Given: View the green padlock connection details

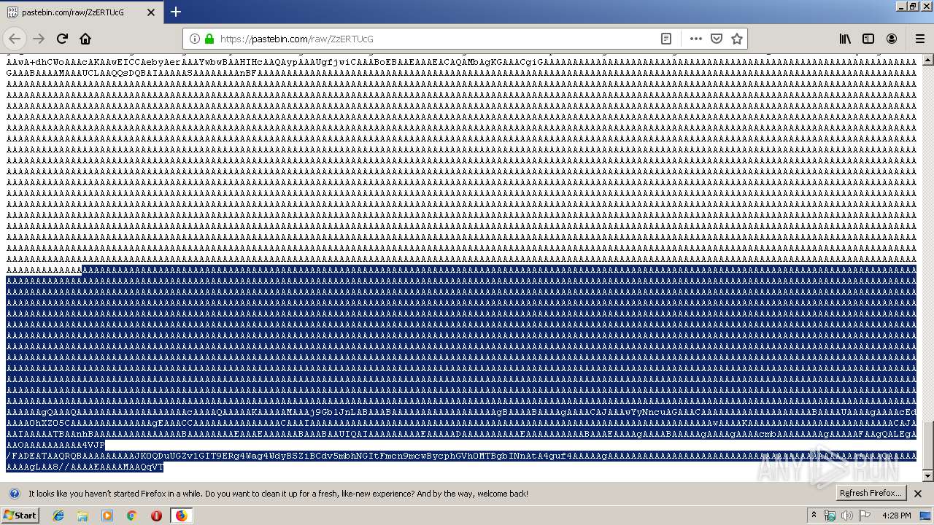Looking at the screenshot, I should (209, 39).
